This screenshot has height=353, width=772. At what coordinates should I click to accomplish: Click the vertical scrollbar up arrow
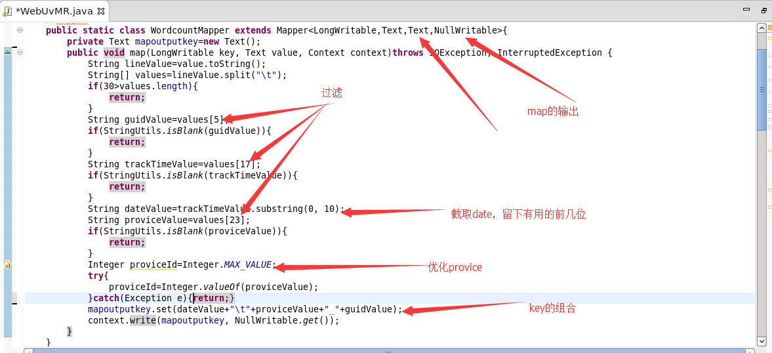click(763, 28)
